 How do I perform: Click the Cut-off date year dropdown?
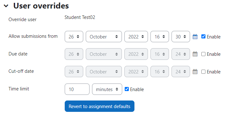click(x=136, y=72)
